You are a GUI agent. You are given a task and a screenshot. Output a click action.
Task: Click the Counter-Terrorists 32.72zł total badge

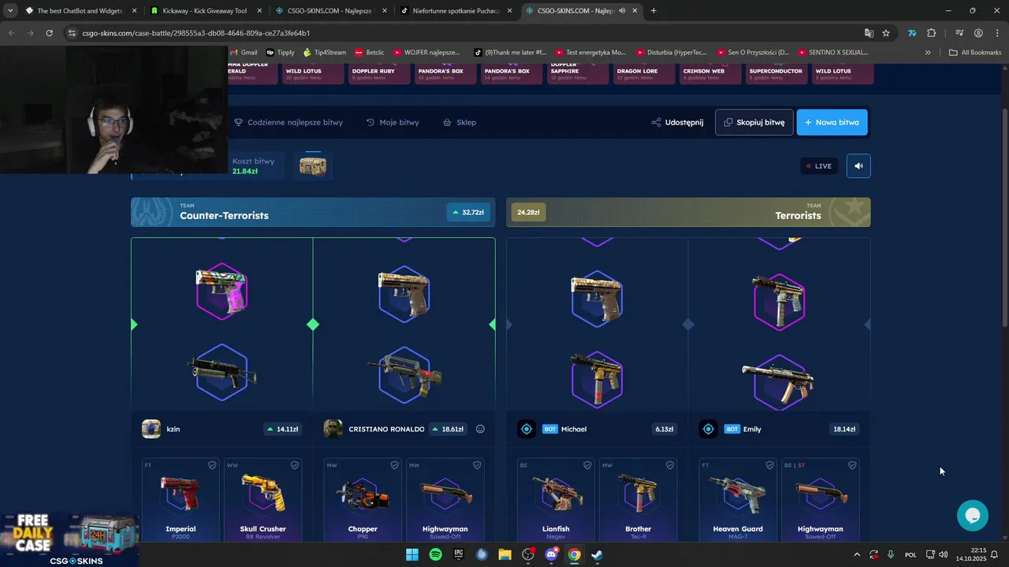click(468, 213)
